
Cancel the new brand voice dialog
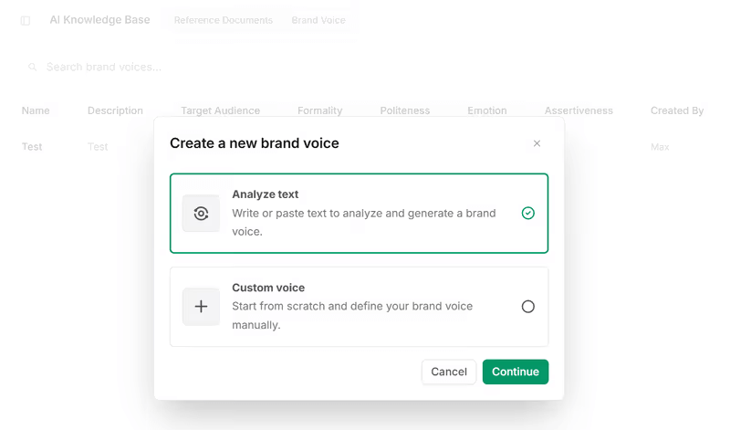448,372
